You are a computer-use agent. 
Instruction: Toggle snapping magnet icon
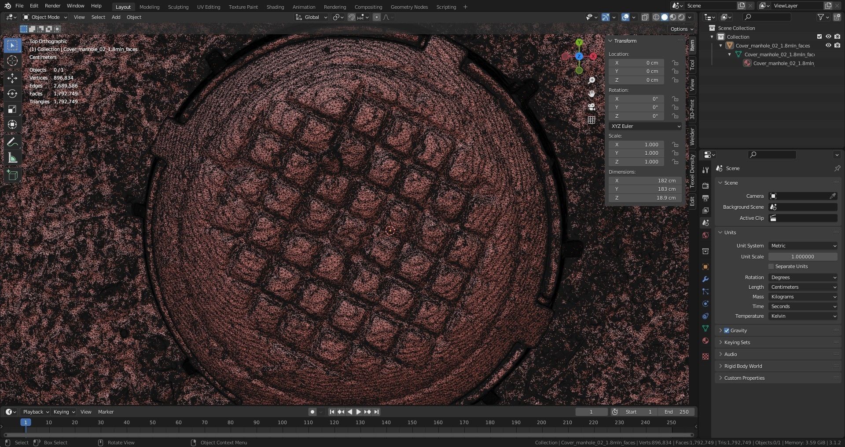(352, 17)
